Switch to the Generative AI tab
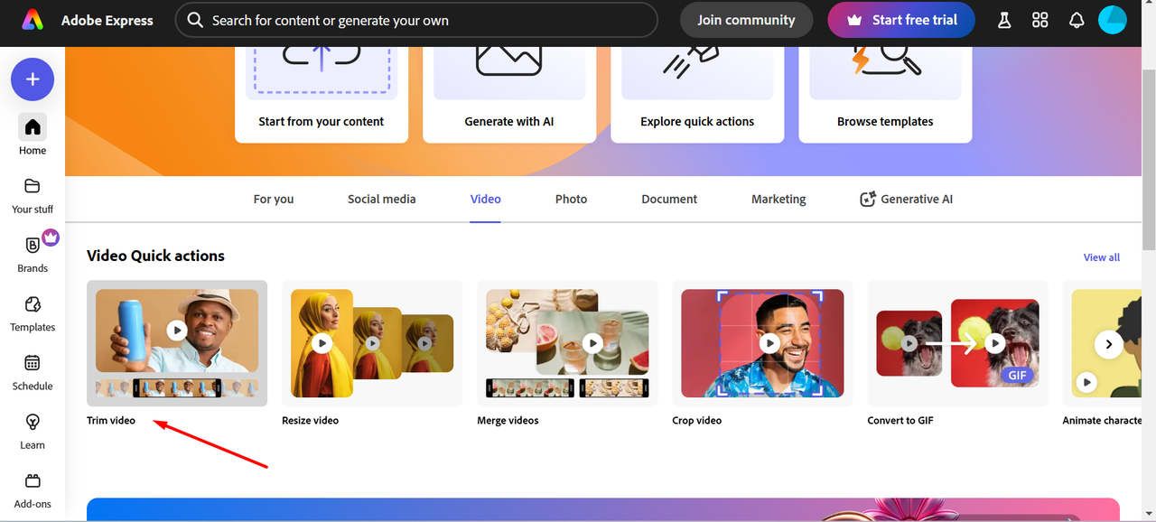This screenshot has width=1156, height=522. [x=906, y=199]
